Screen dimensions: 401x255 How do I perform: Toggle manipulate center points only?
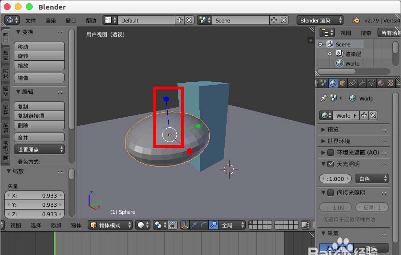(172, 225)
